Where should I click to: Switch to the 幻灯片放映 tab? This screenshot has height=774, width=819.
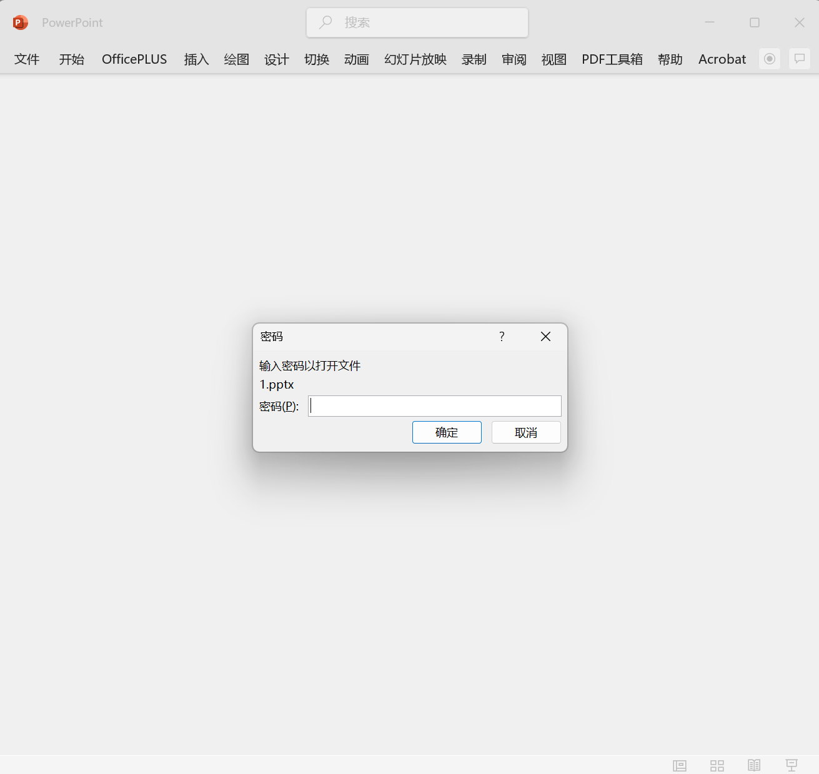tap(415, 59)
